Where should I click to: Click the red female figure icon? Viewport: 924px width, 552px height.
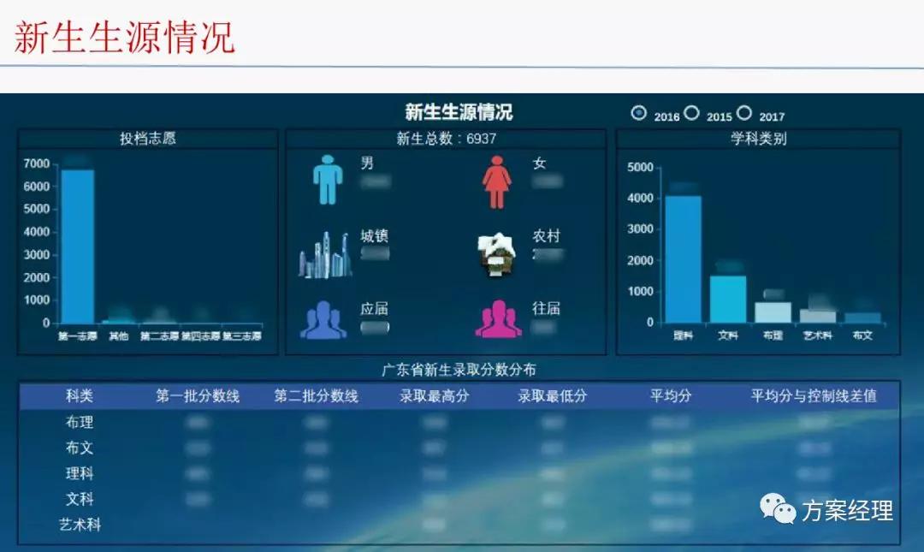(497, 182)
